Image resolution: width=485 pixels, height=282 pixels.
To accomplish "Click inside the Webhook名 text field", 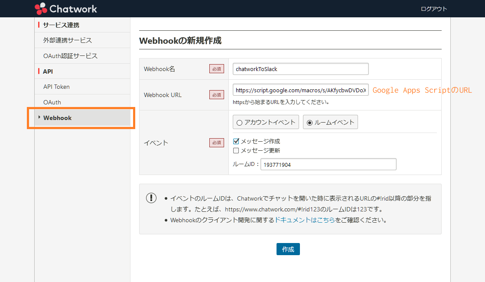I will click(x=300, y=68).
